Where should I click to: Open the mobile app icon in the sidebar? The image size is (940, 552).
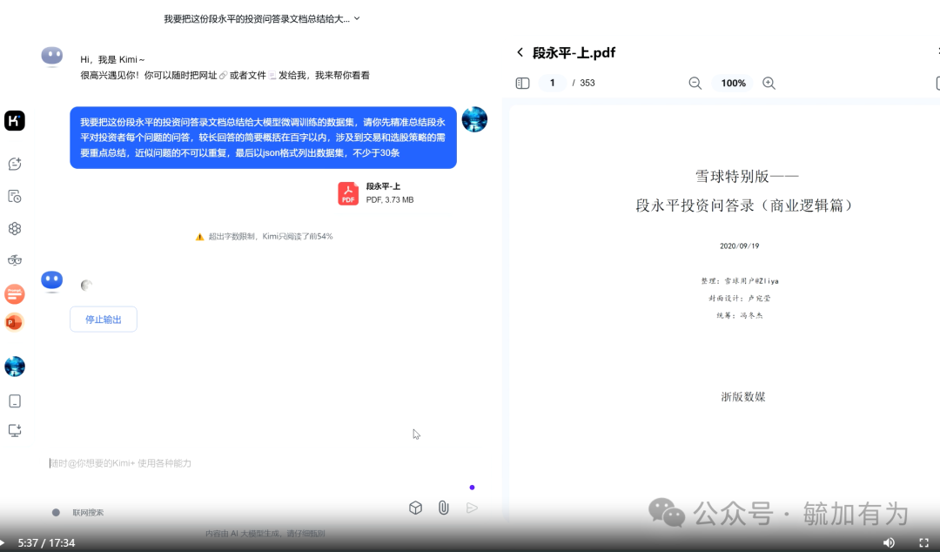(x=15, y=401)
